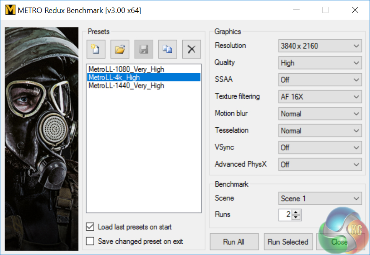Expand the Quality dropdown

coord(320,63)
